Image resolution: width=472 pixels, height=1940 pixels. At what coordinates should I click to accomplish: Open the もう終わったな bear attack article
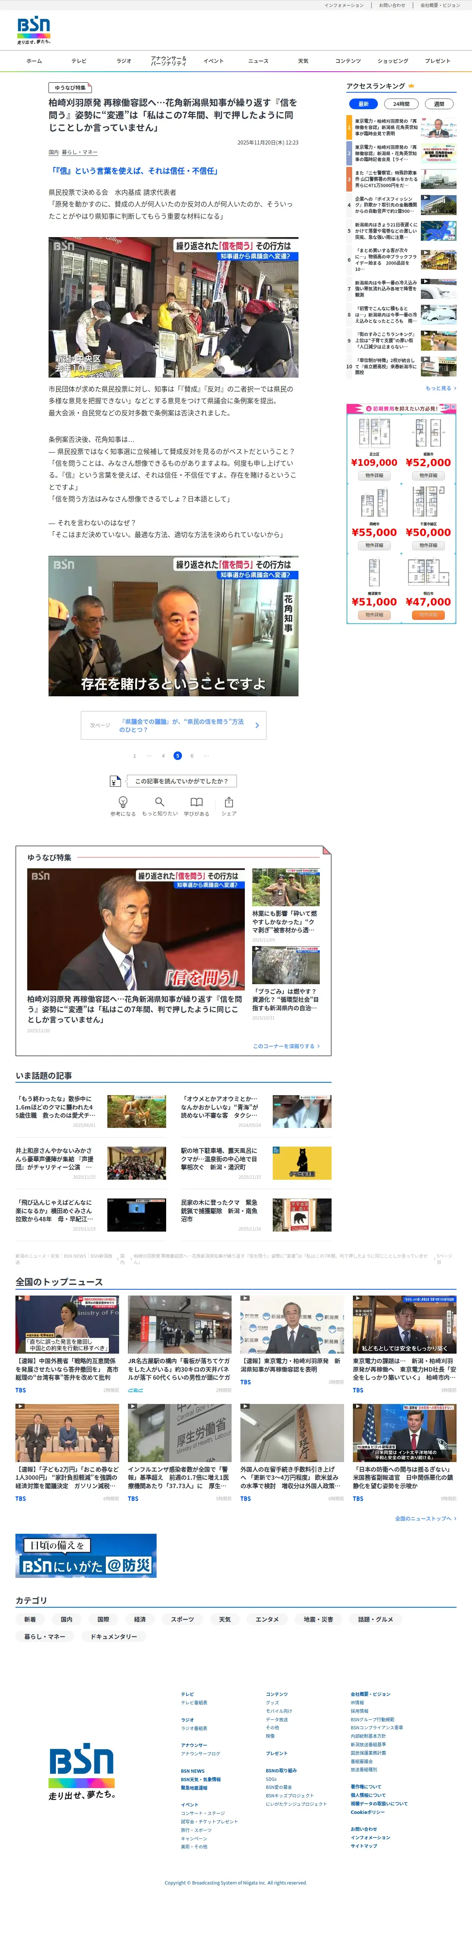click(x=91, y=1111)
